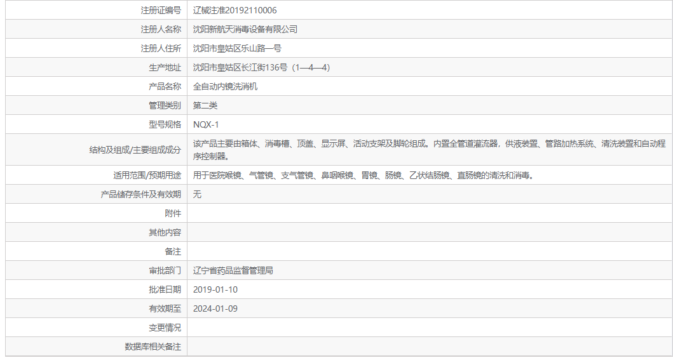Screen dimensions: 673x358
Task: Click the label 数据库相关备注
Action: [153, 347]
